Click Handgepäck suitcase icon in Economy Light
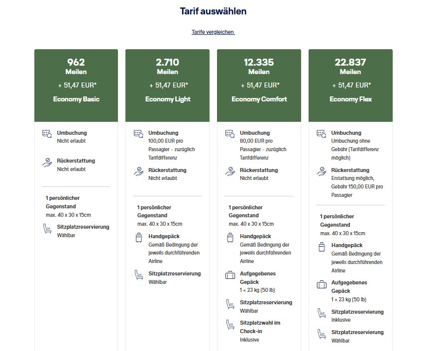Viewport: 433px width, 351px height. pyautogui.click(x=139, y=238)
